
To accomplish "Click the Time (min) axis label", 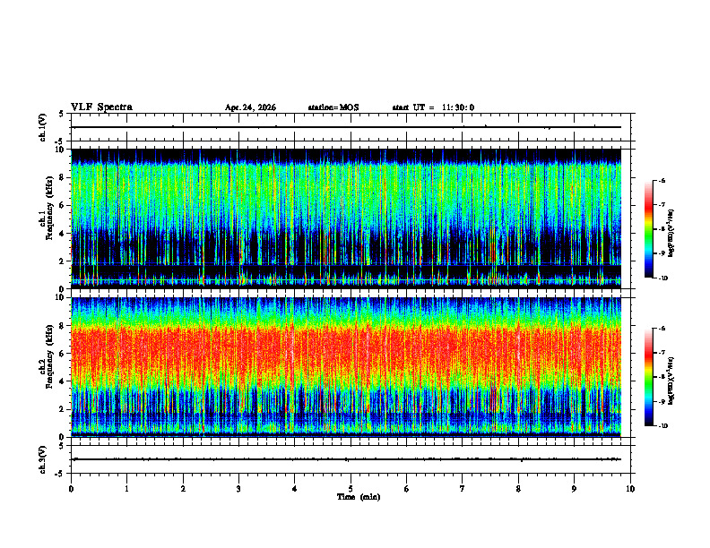I will (359, 497).
